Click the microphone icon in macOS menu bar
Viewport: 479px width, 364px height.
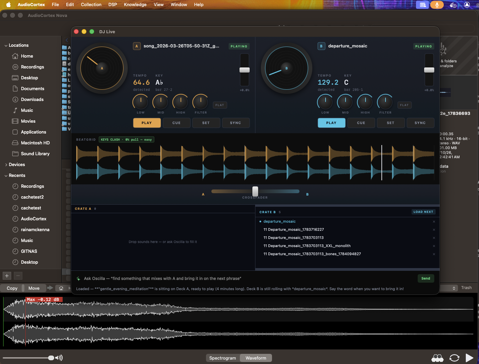(x=437, y=5)
